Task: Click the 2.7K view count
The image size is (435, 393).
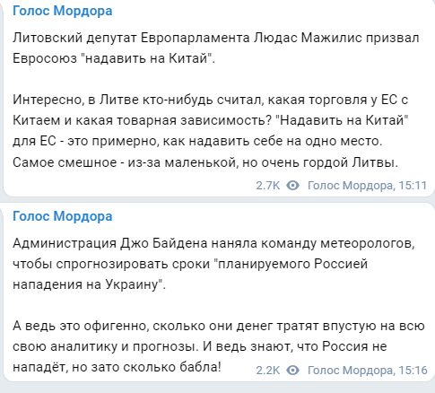Action: (268, 186)
